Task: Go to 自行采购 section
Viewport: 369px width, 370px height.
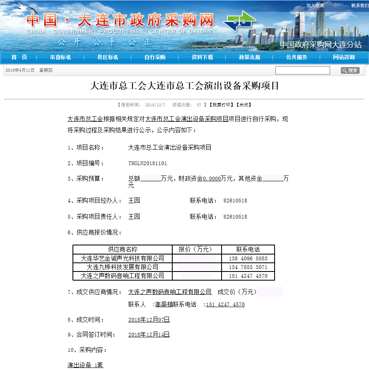Action: [x=155, y=58]
